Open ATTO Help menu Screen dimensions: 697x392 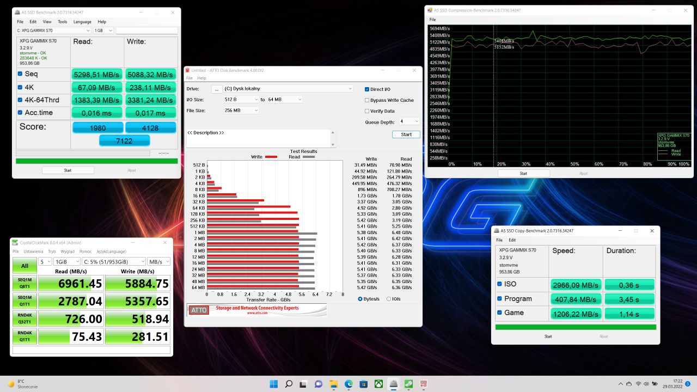(201, 78)
